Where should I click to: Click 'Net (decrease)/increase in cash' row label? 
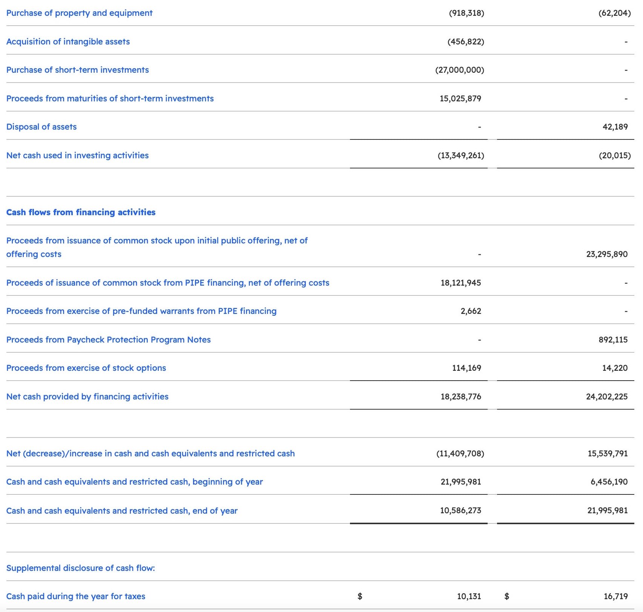150,454
